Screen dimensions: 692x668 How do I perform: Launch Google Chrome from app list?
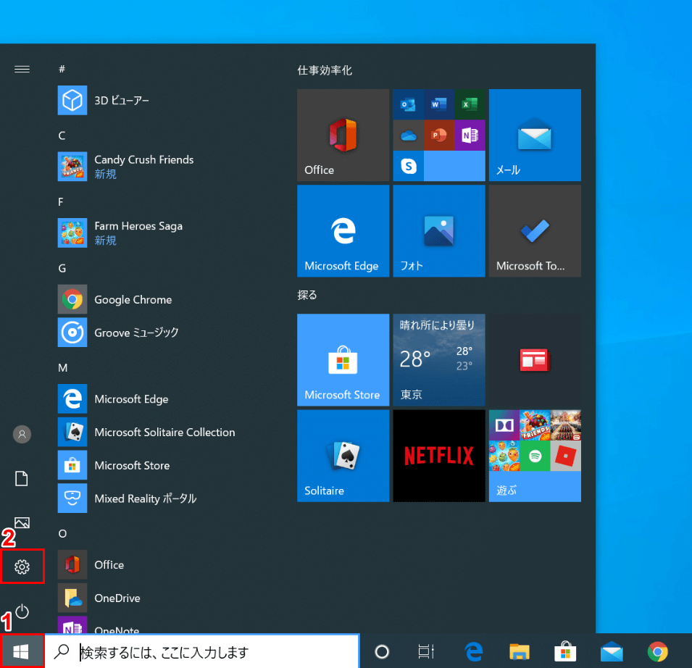tap(150, 299)
